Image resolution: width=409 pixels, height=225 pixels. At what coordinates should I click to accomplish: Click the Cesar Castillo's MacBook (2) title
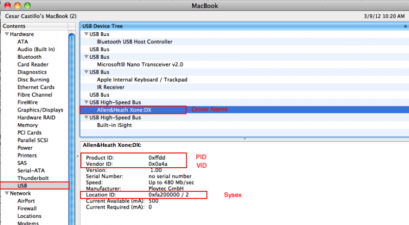click(x=41, y=16)
